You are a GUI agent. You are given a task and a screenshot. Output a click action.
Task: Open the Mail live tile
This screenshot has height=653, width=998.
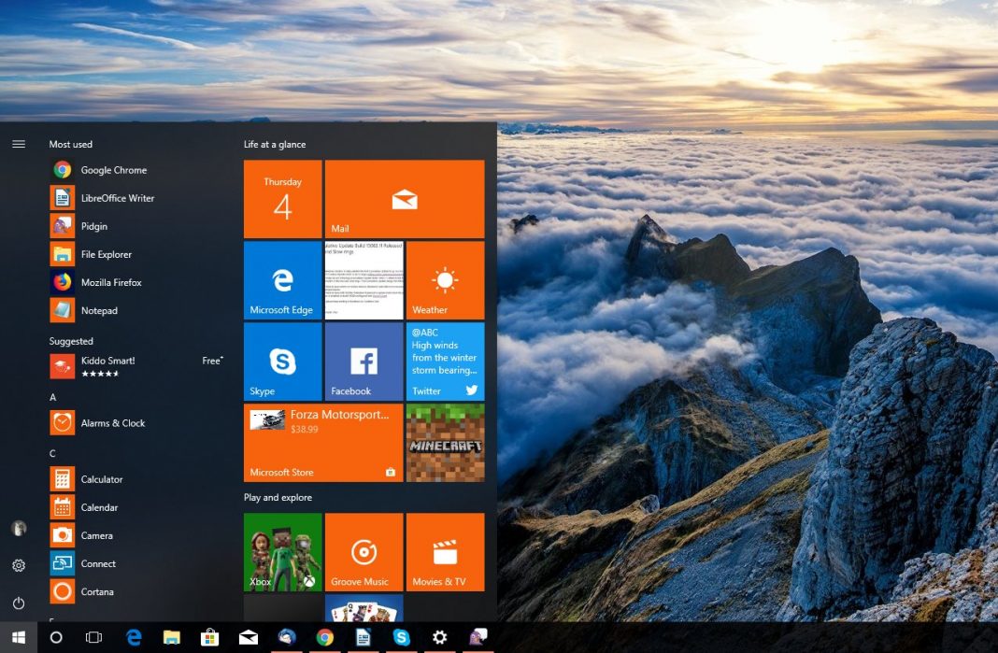point(405,199)
